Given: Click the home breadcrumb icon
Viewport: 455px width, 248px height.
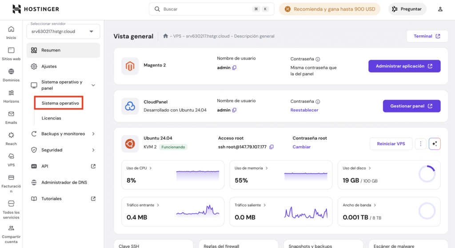Looking at the screenshot, I should pyautogui.click(x=165, y=36).
